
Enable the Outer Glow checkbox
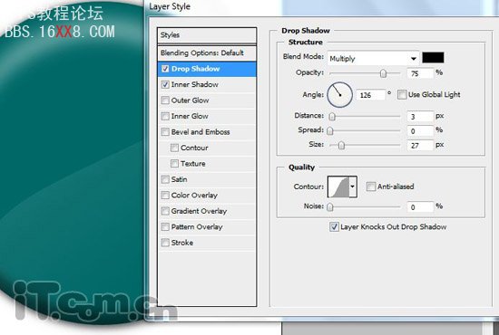point(165,100)
